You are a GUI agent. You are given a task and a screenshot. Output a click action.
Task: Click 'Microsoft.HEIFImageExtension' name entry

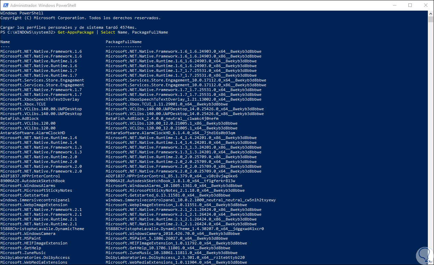(x=34, y=243)
